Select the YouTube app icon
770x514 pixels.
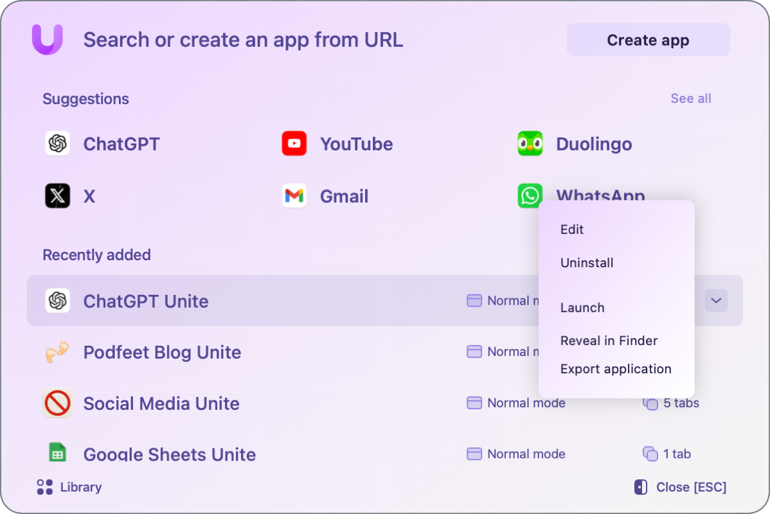click(294, 144)
